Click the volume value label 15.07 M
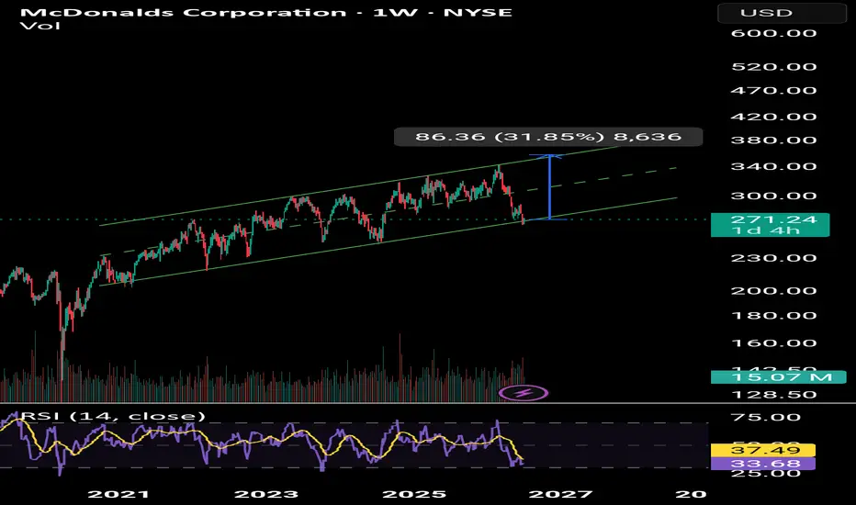Viewport: 856px width, 505px height. [x=779, y=376]
